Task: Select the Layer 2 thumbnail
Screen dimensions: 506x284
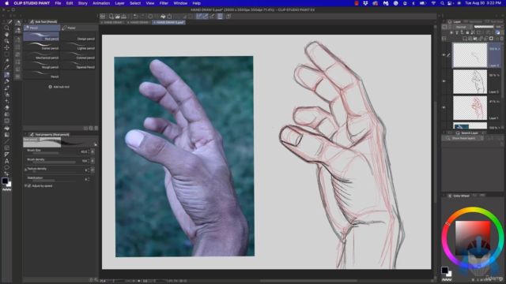Action: pyautogui.click(x=470, y=81)
